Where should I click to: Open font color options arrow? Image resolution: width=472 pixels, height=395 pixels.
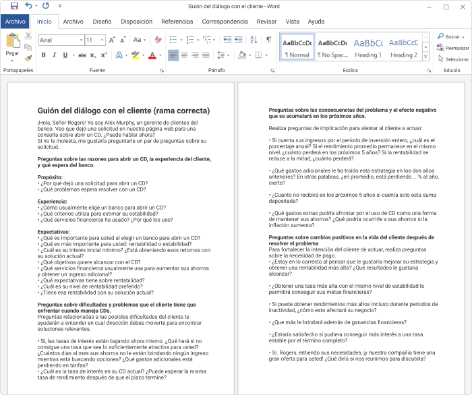click(x=160, y=55)
